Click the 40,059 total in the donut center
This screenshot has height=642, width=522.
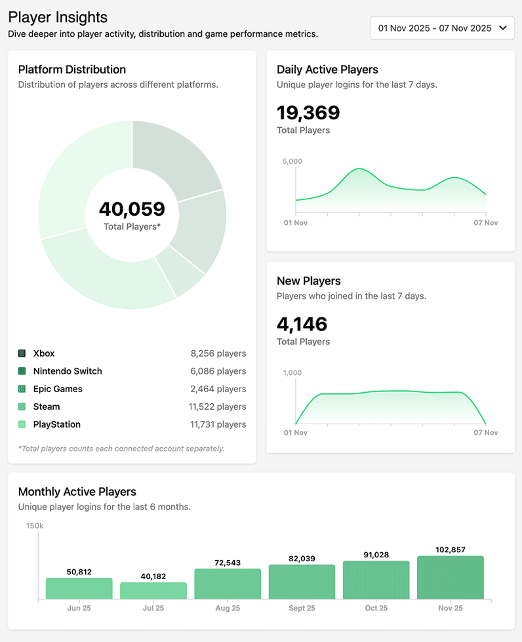132,210
